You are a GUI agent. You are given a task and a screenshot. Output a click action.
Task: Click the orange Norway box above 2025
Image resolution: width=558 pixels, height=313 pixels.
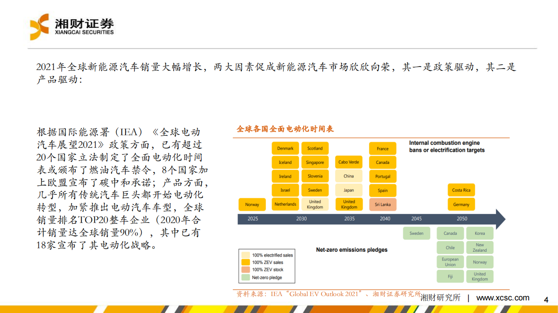(x=252, y=204)
